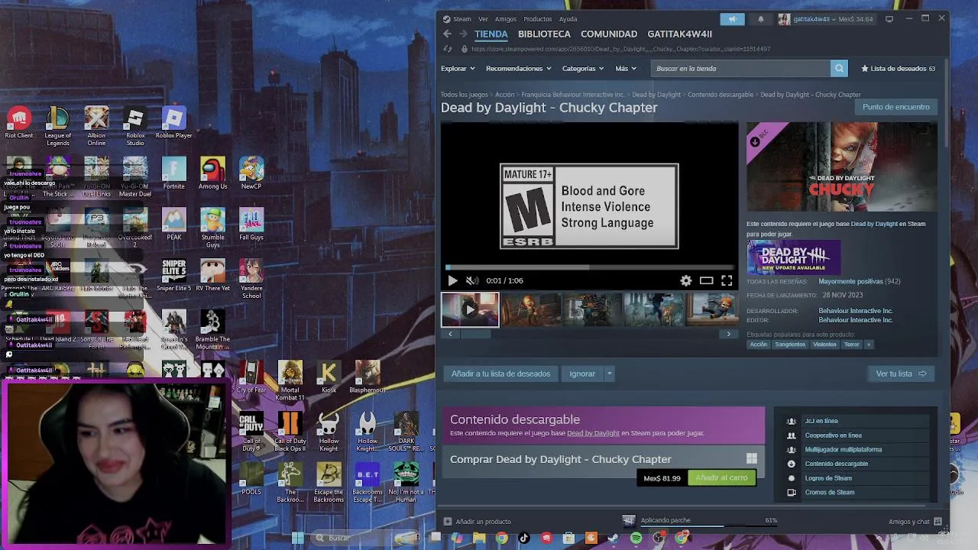Launch Among Us desktop shortcut
Screen dimensions: 978x550
(x=212, y=173)
